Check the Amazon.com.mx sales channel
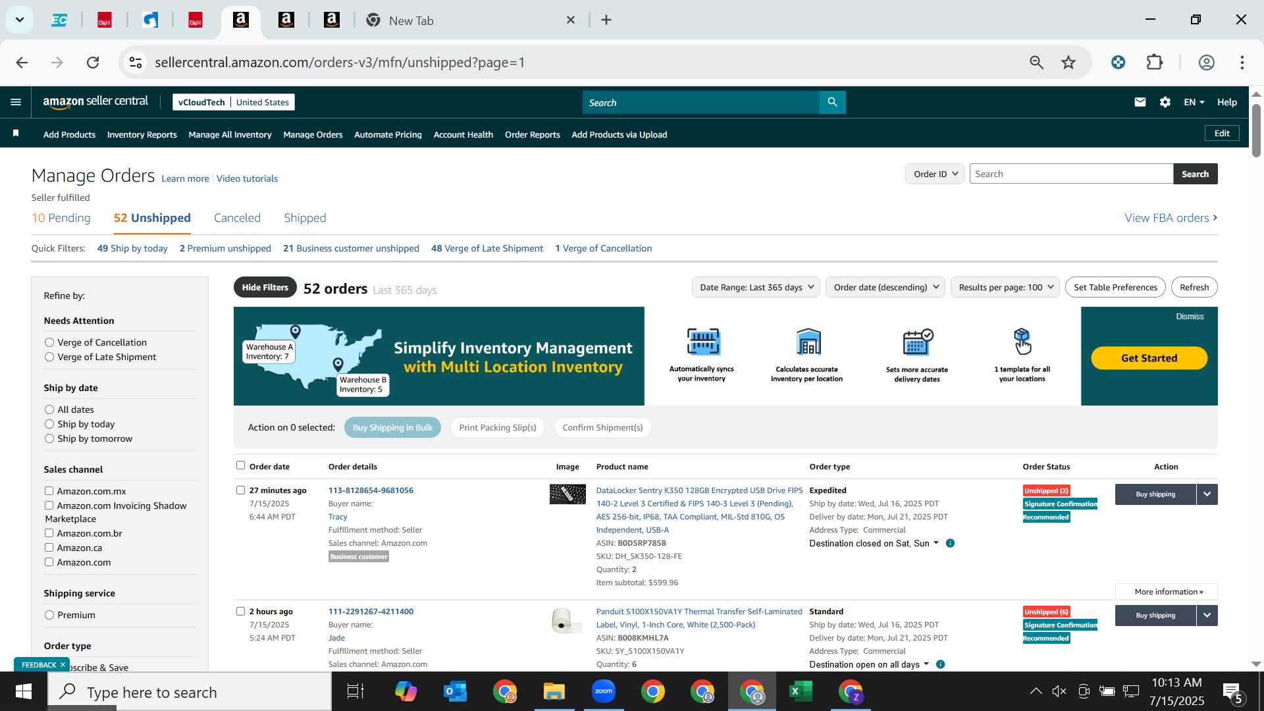 tap(49, 490)
